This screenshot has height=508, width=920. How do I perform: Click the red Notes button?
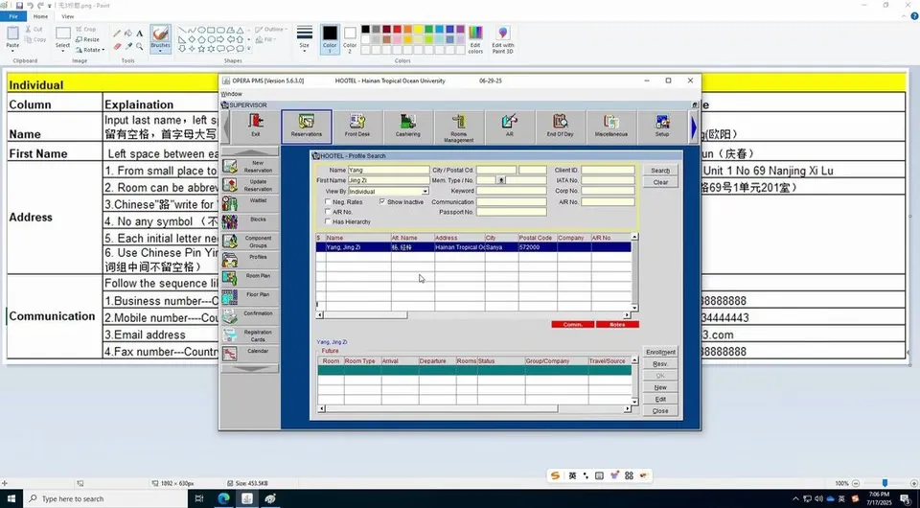coord(617,324)
